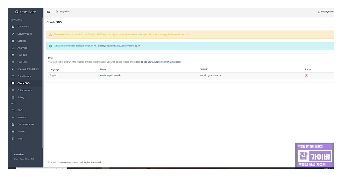The width and height of the screenshot is (342, 177).
Task: Click the Billing card icon
Action: (x=13, y=97)
